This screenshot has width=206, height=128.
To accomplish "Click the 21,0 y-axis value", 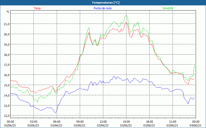I will 7,24.
